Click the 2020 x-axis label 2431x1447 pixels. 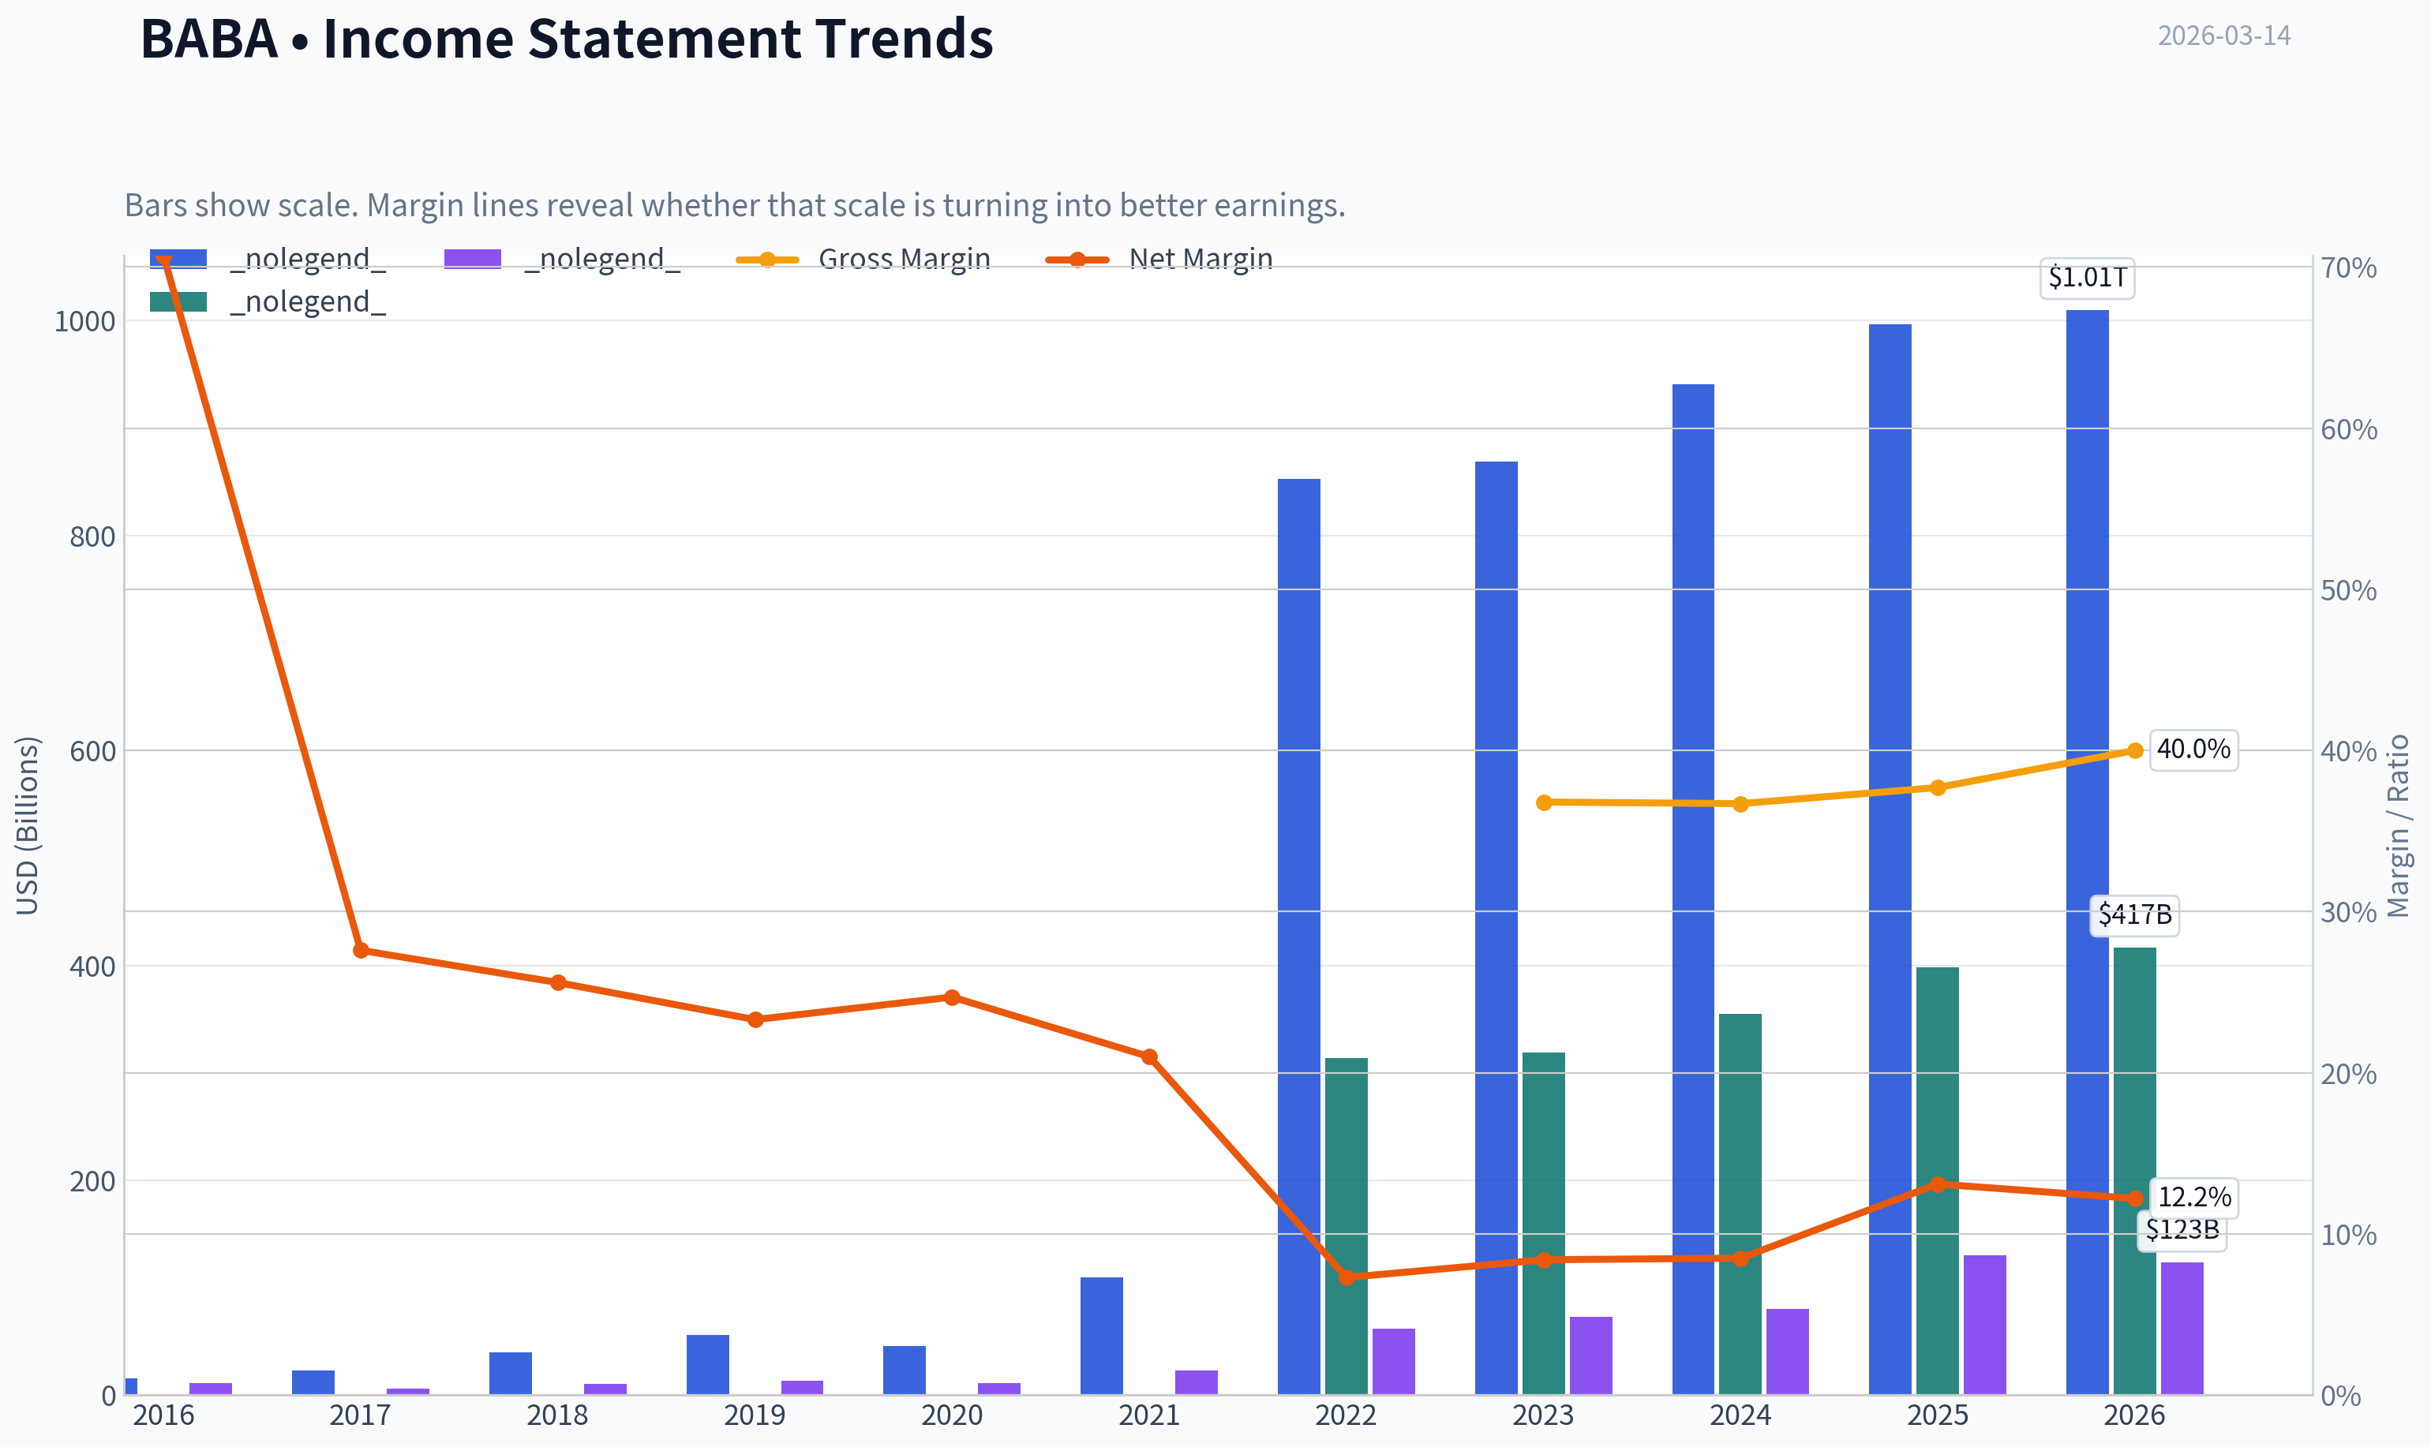click(953, 1415)
